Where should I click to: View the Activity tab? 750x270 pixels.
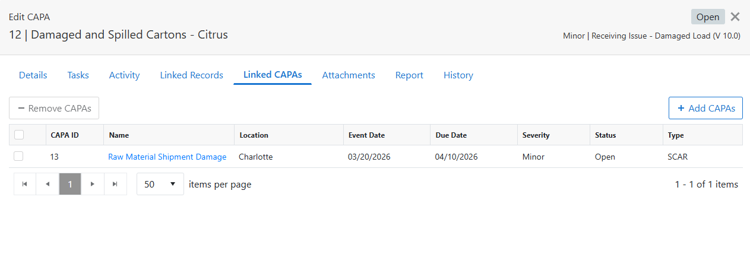124,75
